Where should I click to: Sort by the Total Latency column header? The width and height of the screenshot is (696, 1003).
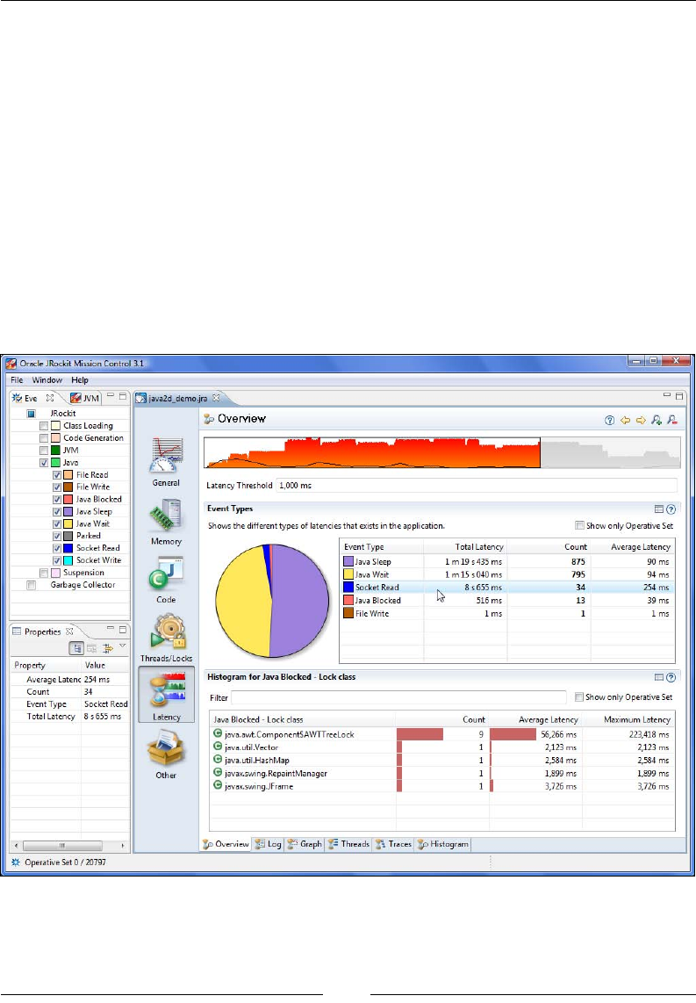465,547
